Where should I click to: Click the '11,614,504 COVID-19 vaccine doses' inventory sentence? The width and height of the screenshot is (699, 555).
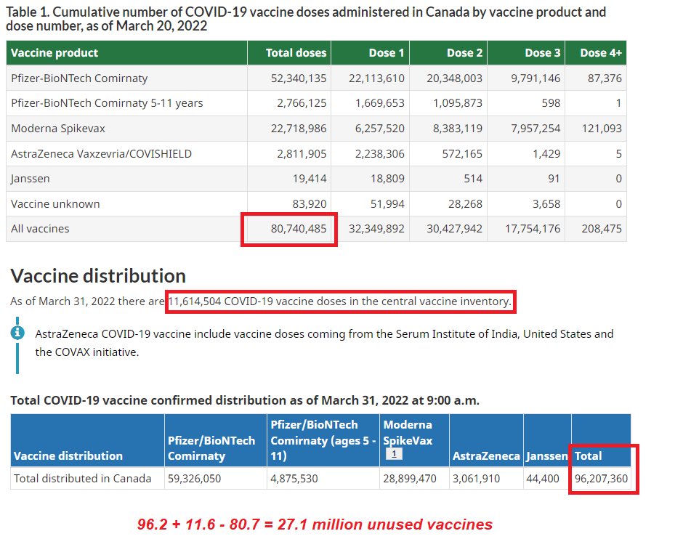[340, 301]
